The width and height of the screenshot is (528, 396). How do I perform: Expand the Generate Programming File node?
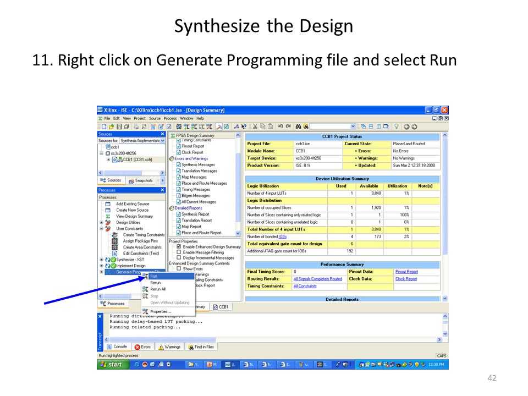click(101, 272)
